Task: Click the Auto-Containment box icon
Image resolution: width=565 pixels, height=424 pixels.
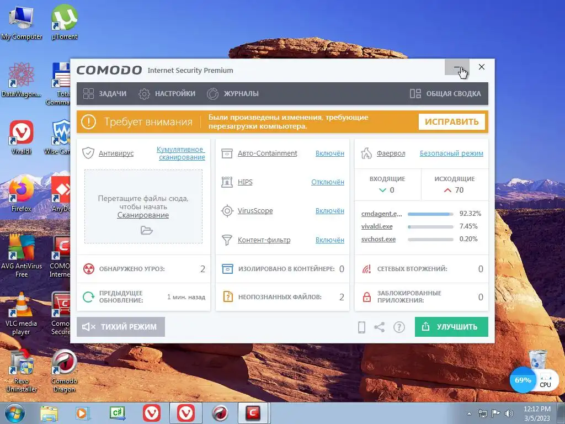Action: point(227,153)
